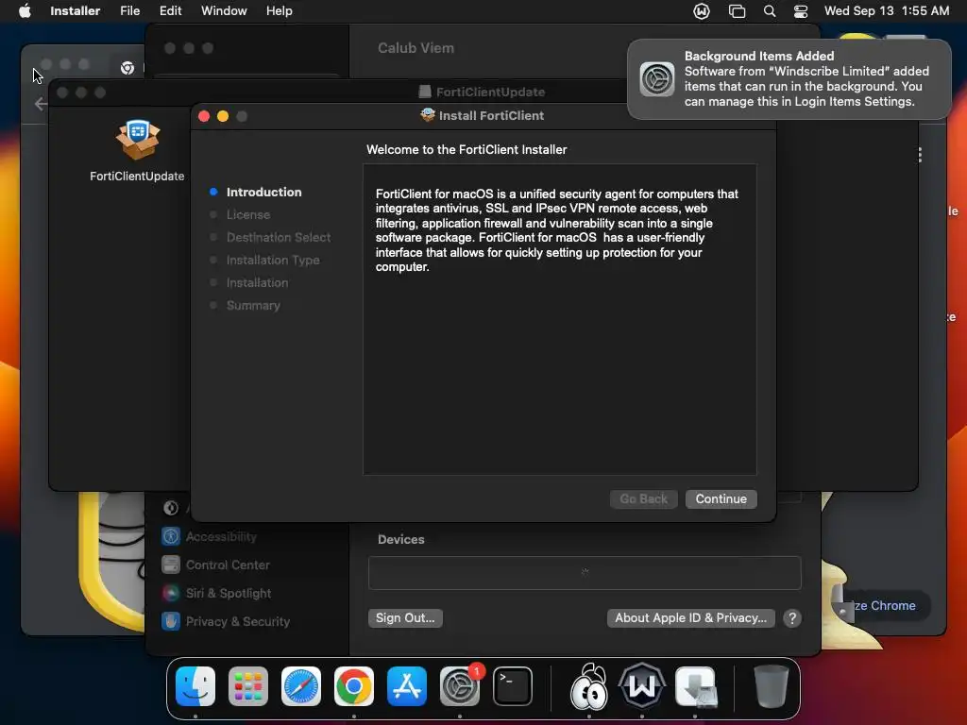The image size is (967, 725).
Task: Click the date and time clock
Action: tap(886, 11)
